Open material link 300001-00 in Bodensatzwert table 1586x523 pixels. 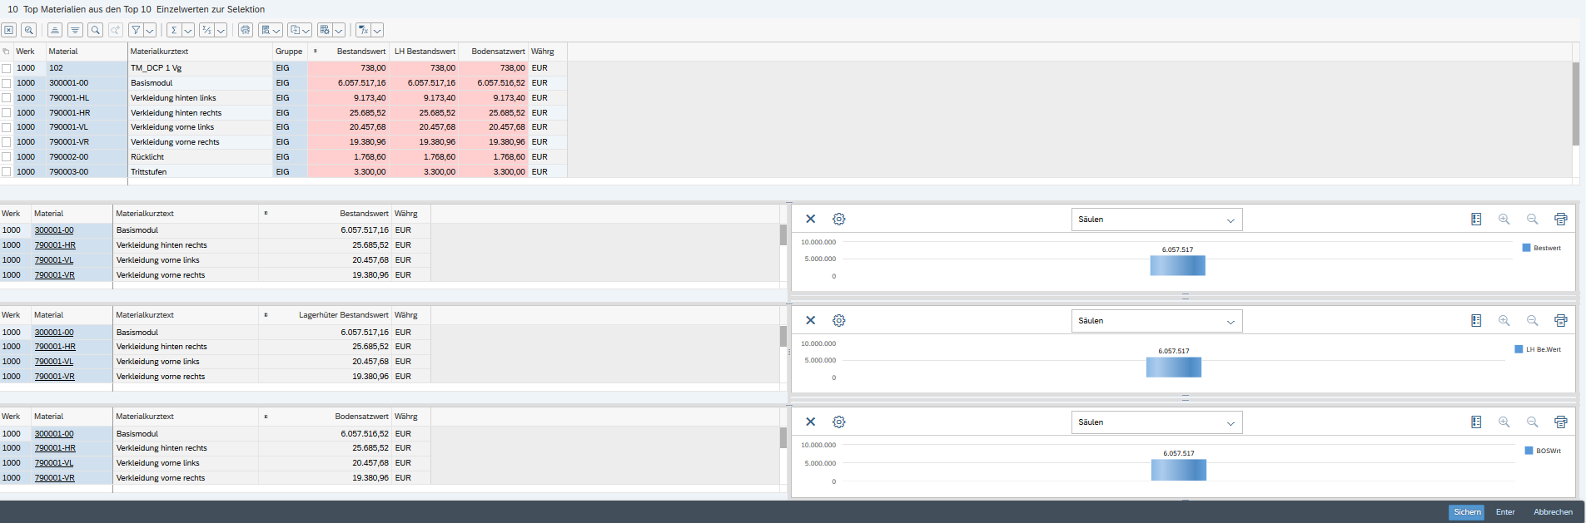(x=54, y=434)
